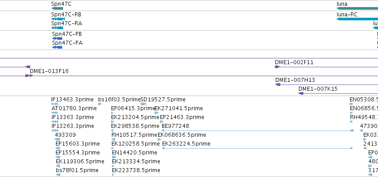Select the luna-RC transcript bar
Viewport: 378px width, 177px height.
click(357, 19)
